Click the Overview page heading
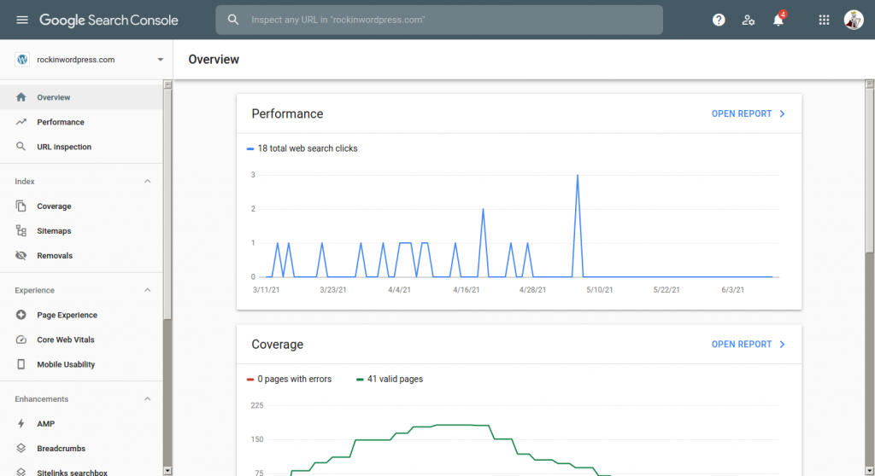 pos(214,60)
